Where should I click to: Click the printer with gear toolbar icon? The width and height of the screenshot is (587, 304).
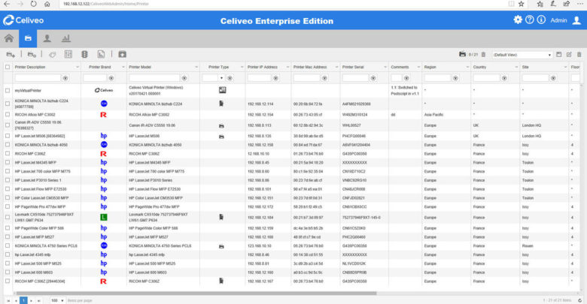(x=32, y=55)
